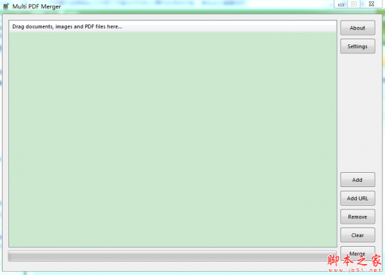Start merging with the Merge button
The height and width of the screenshot is (275, 385).
(x=357, y=253)
